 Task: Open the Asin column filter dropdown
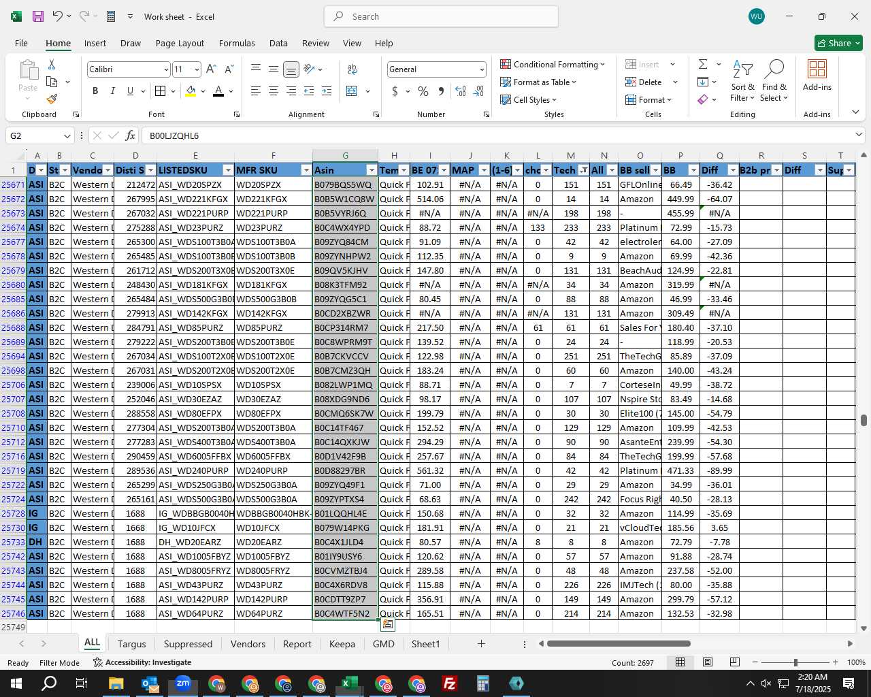372,170
